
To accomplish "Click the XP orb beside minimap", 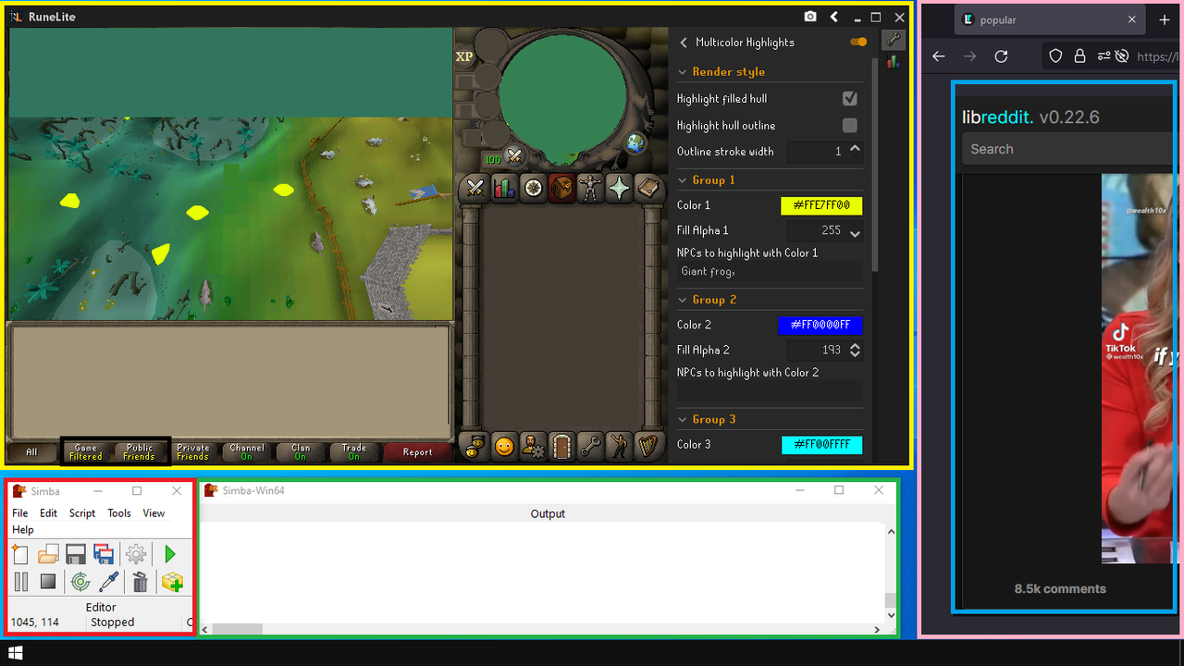I will [x=464, y=56].
